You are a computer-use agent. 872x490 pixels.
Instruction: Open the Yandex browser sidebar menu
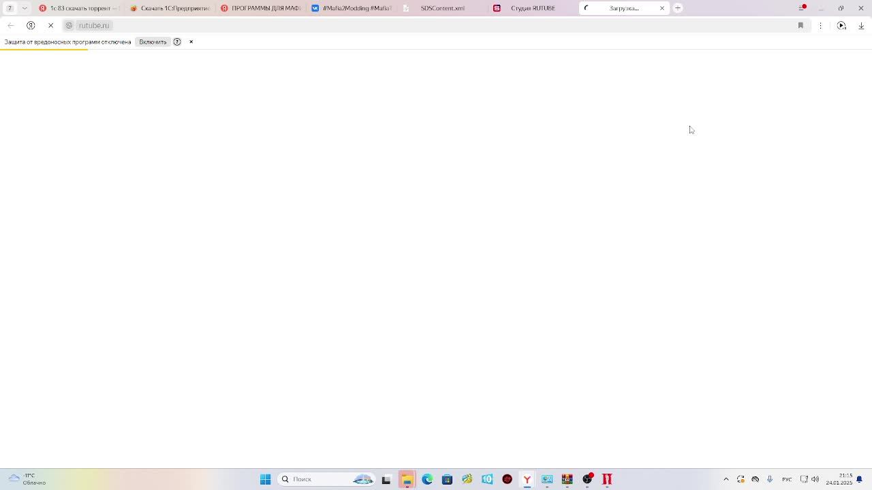coord(802,8)
